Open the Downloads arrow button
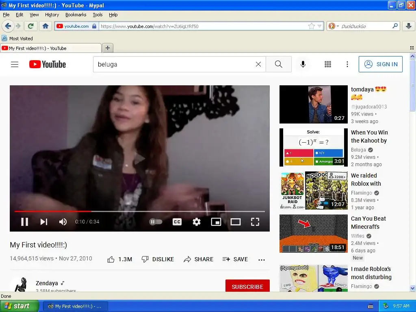 (x=409, y=26)
